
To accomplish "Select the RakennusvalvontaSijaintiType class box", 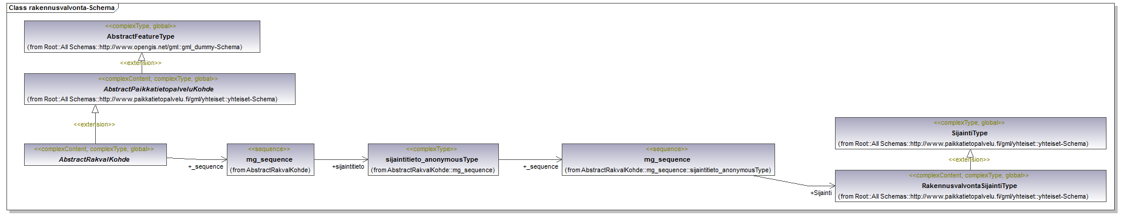I will pos(970,186).
